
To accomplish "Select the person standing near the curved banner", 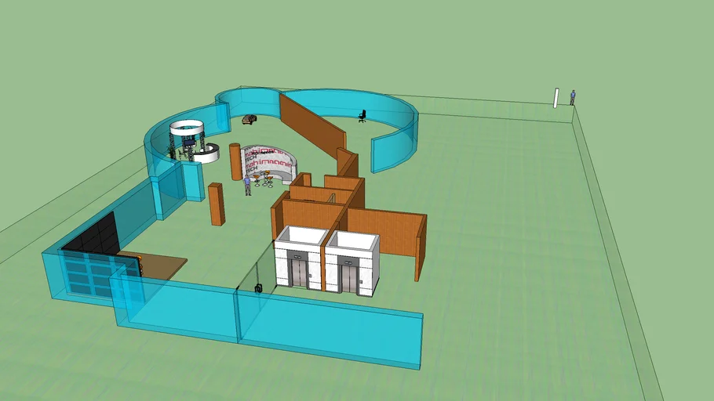I will [248, 185].
